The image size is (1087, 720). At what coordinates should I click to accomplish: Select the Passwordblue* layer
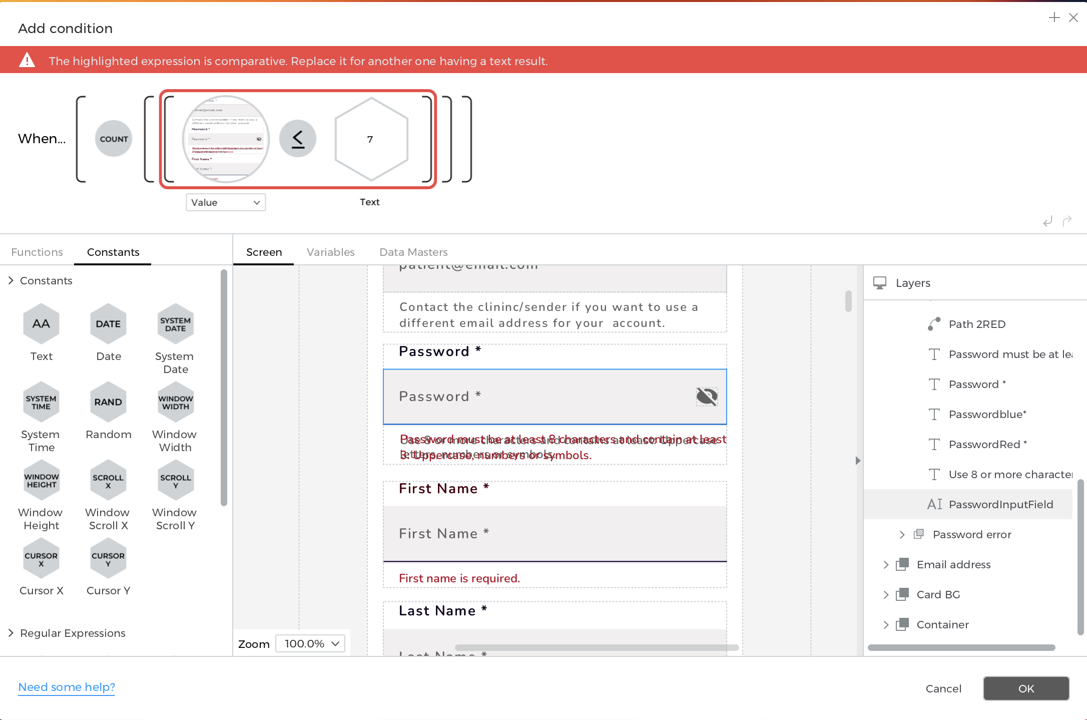coord(987,414)
